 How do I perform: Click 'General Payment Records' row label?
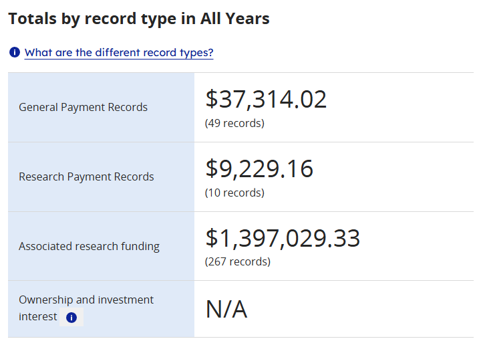tap(83, 107)
